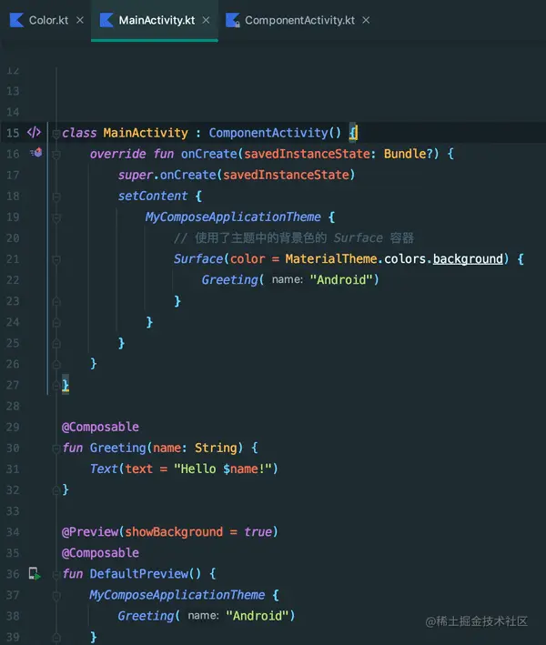Click line number 28 in the gutter

point(13,406)
